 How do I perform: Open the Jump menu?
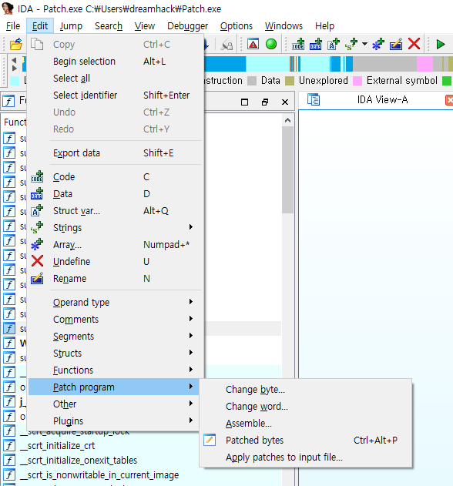71,25
